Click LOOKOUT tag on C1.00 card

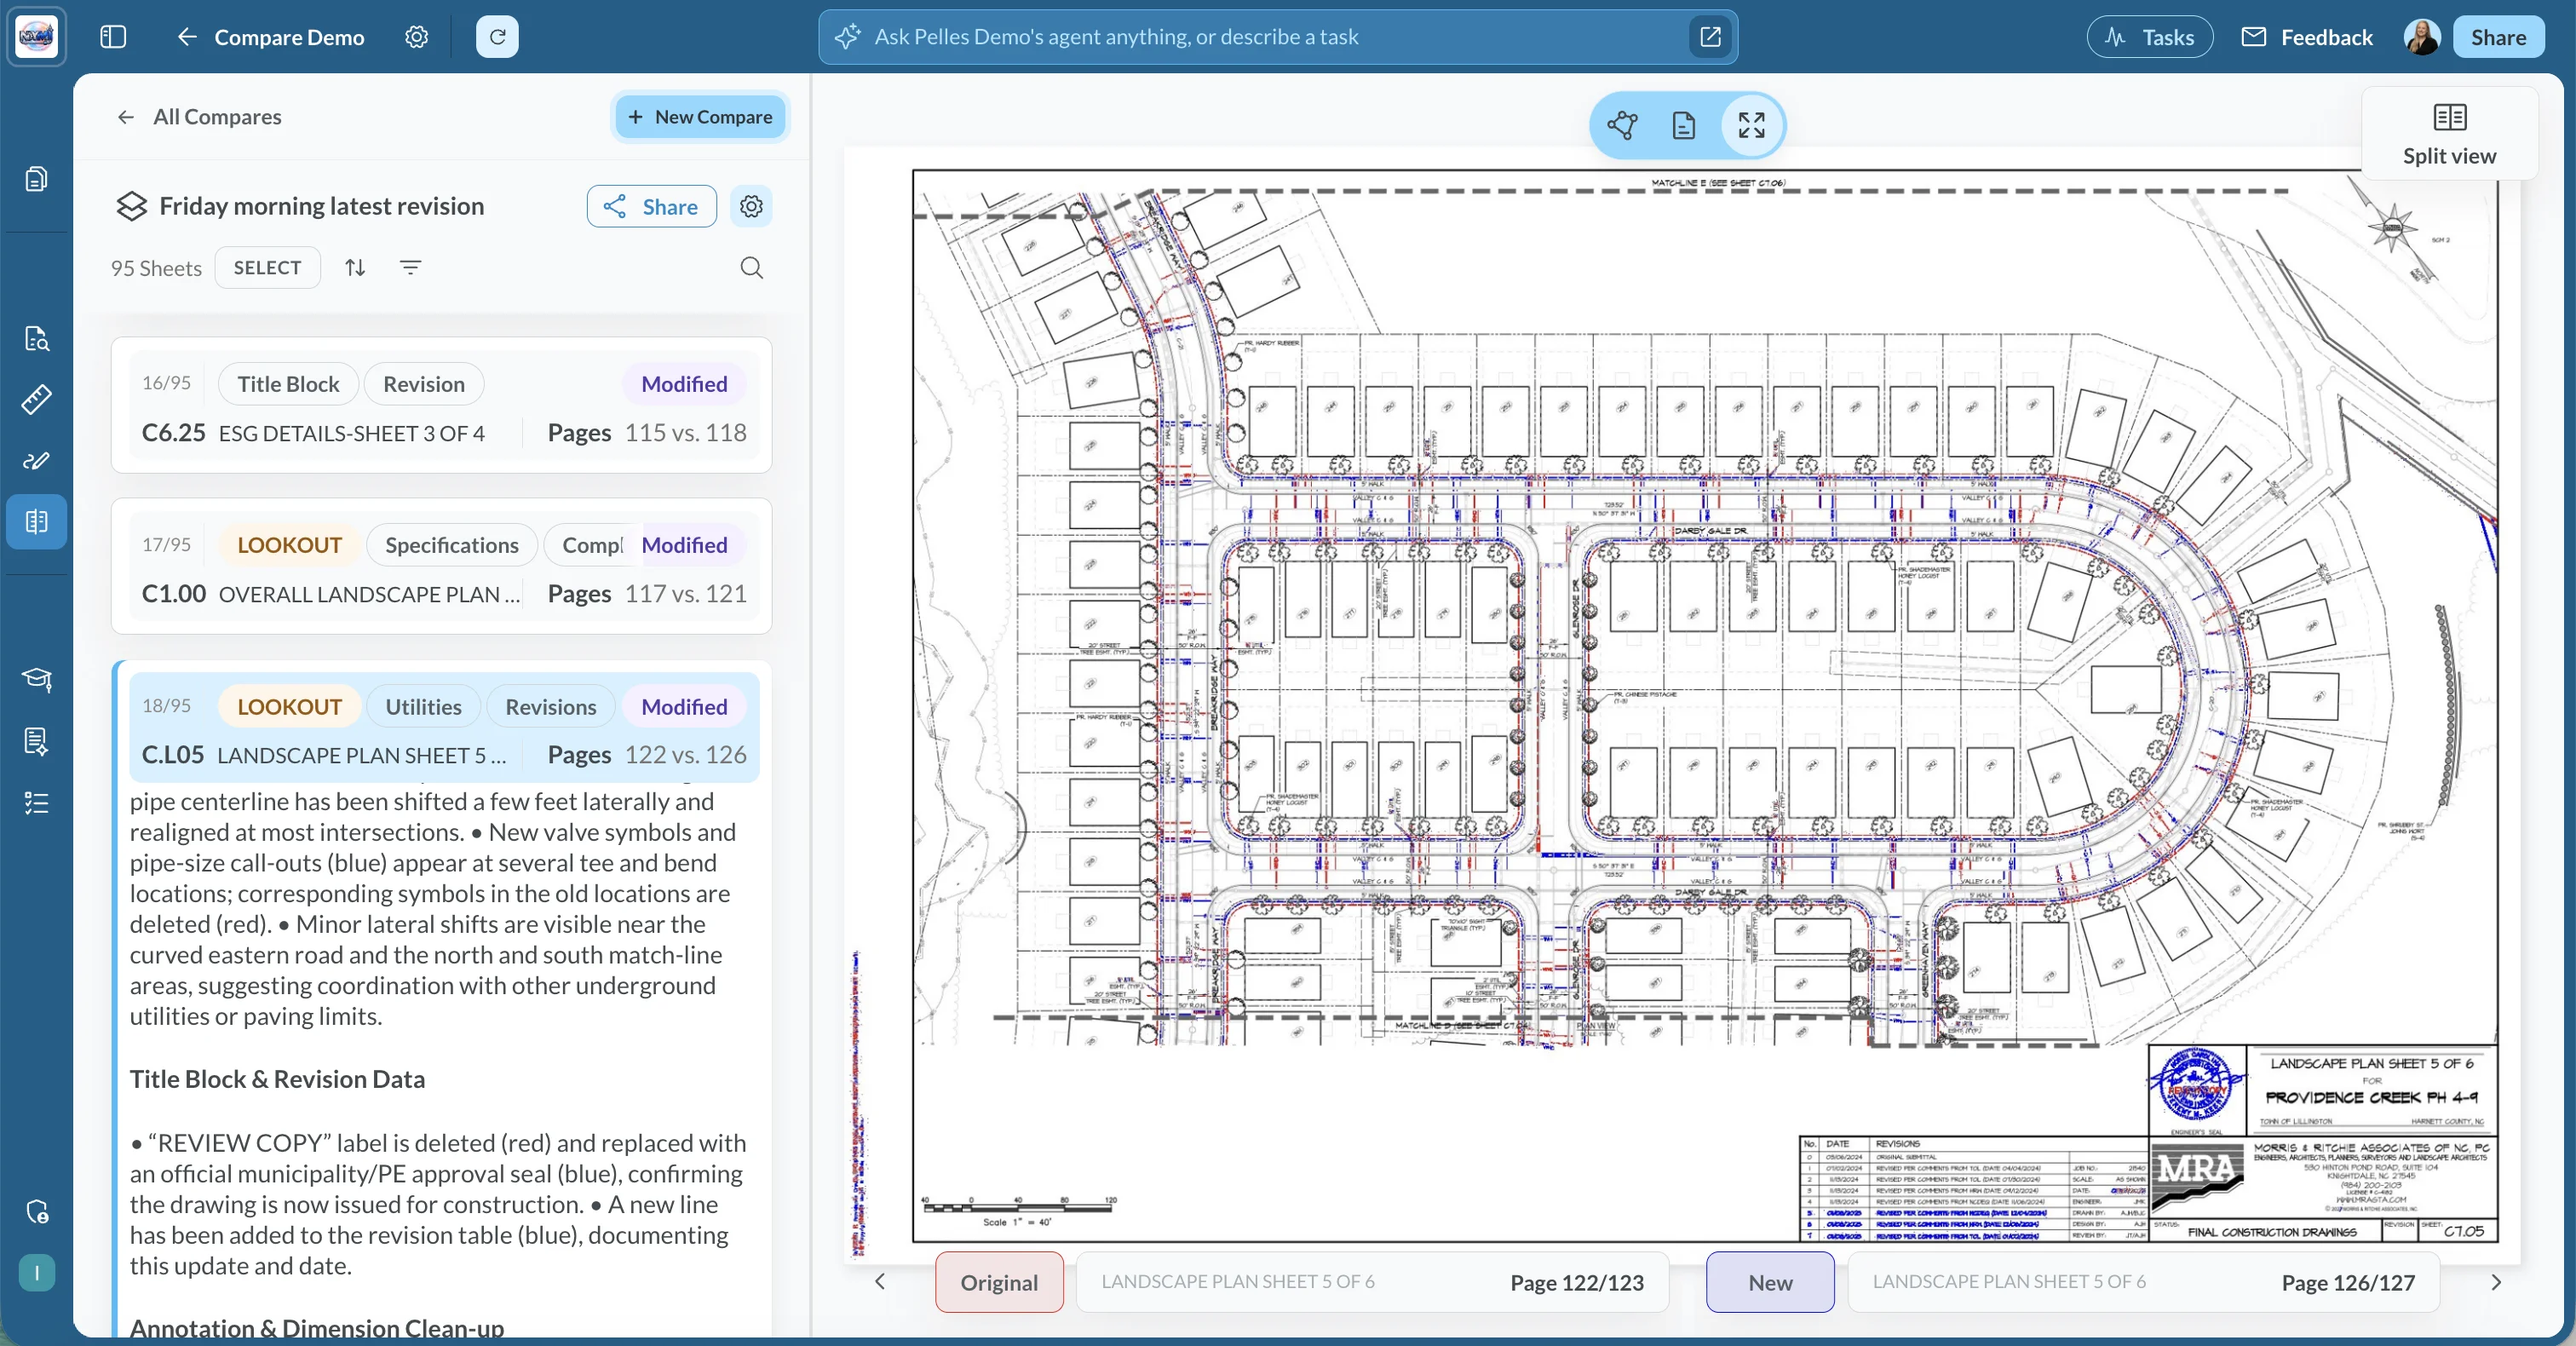[290, 545]
